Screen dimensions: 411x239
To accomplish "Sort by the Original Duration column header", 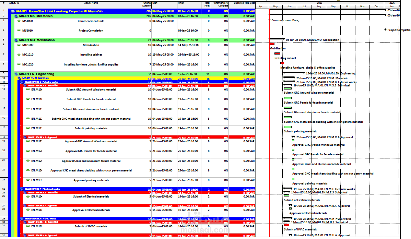I will click(146, 5).
